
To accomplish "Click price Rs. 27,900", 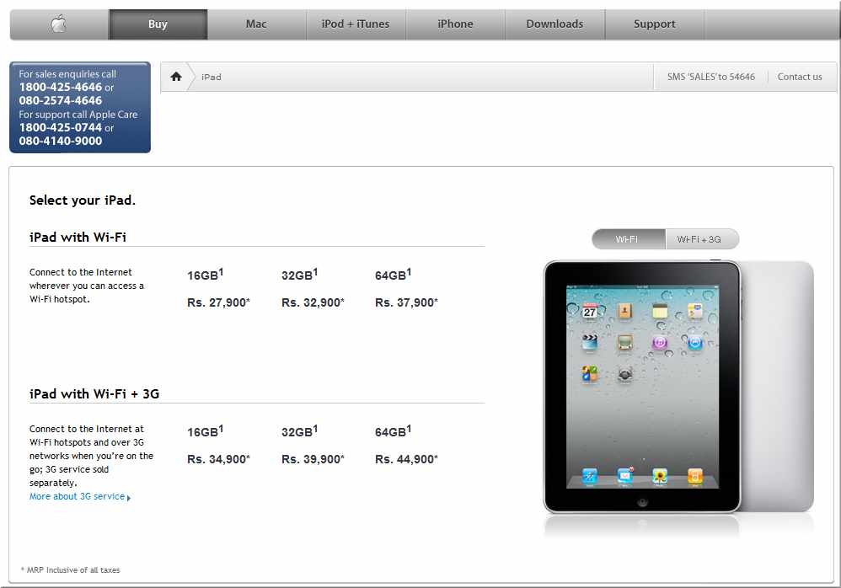I will pos(218,302).
